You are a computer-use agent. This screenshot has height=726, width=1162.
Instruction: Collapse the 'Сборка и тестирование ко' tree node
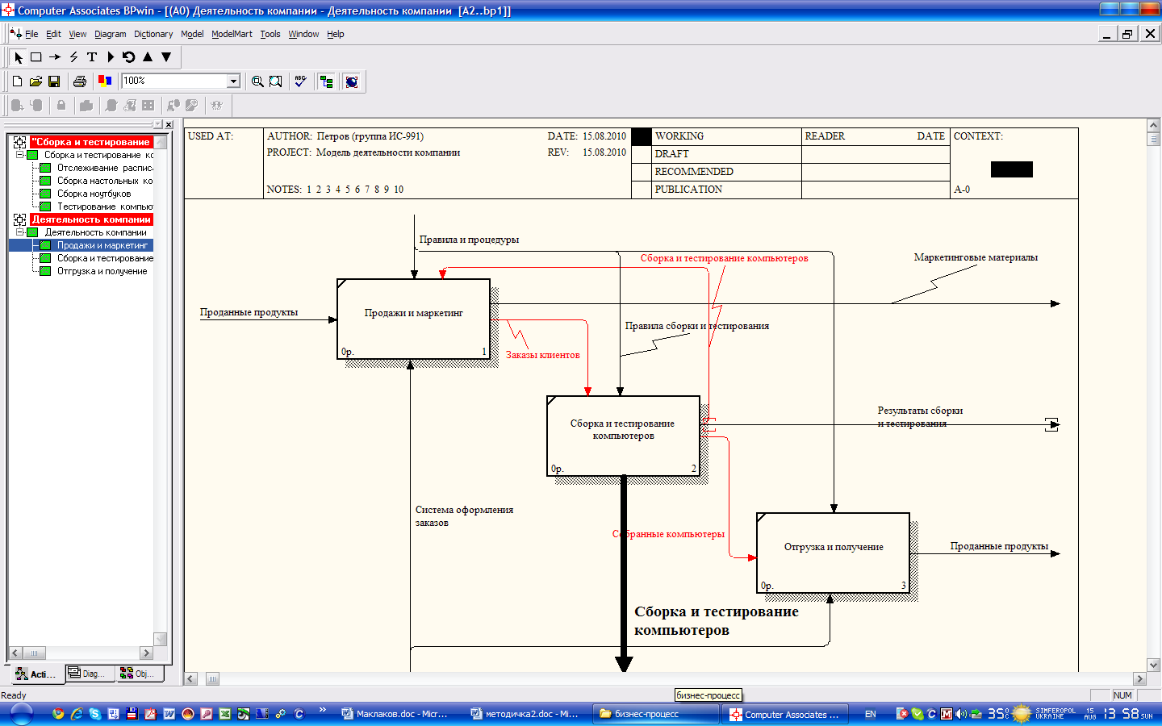pos(19,155)
